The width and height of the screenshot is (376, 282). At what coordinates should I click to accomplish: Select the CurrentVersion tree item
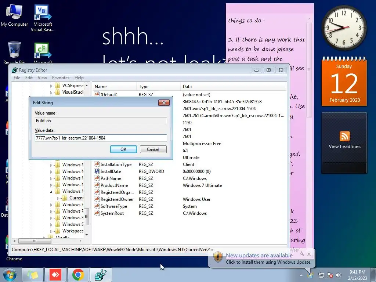click(x=76, y=198)
